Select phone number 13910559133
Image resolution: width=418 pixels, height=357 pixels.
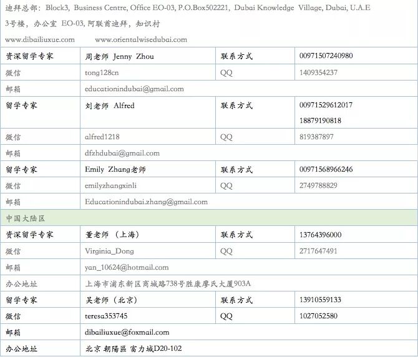[x=320, y=300]
